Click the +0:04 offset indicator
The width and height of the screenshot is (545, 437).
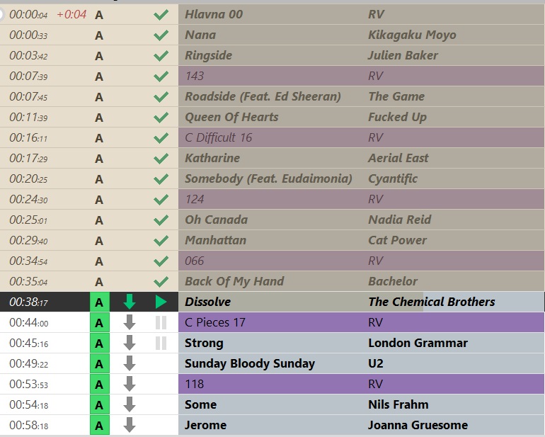click(71, 15)
